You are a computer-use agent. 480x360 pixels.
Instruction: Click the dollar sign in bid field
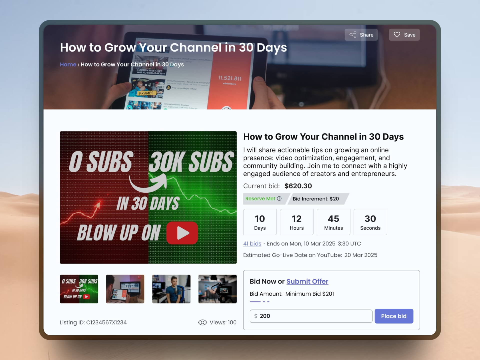click(x=256, y=316)
